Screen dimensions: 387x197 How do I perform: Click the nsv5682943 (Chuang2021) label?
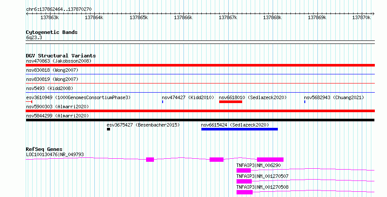(x=334, y=97)
